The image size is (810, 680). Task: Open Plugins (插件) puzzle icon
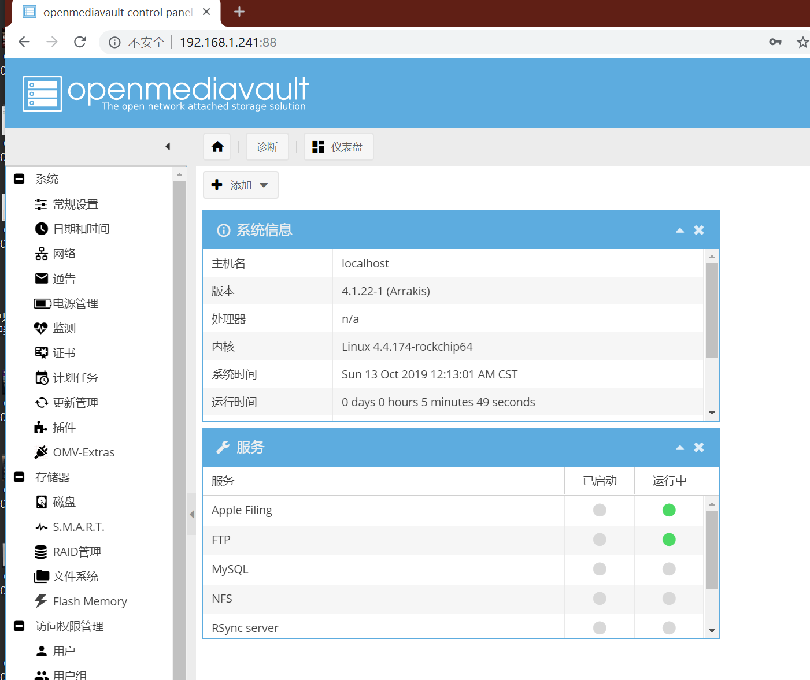(40, 428)
